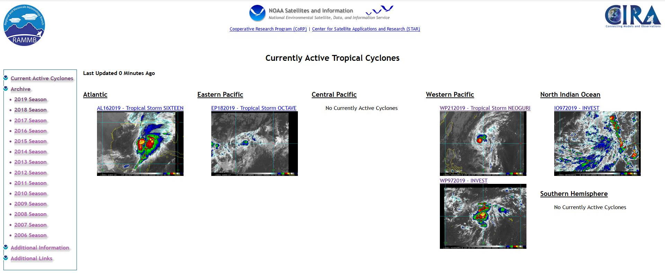Open the Archive sidebar item
The height and width of the screenshot is (273, 665).
[x=20, y=89]
